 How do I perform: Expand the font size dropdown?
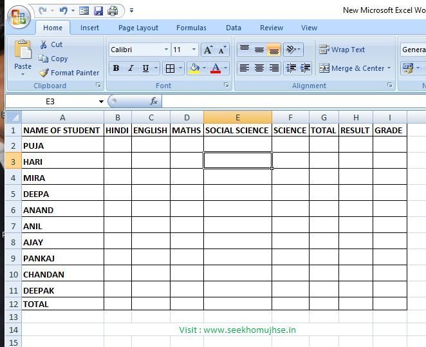[x=194, y=50]
